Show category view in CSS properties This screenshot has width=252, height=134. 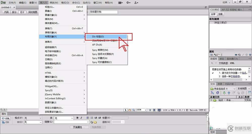(x=211, y=55)
